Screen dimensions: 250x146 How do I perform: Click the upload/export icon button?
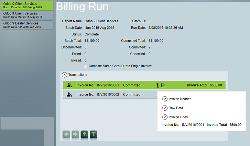(x=84, y=134)
